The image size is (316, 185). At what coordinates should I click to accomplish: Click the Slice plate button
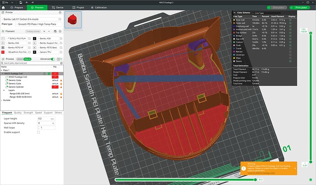click(278, 7)
